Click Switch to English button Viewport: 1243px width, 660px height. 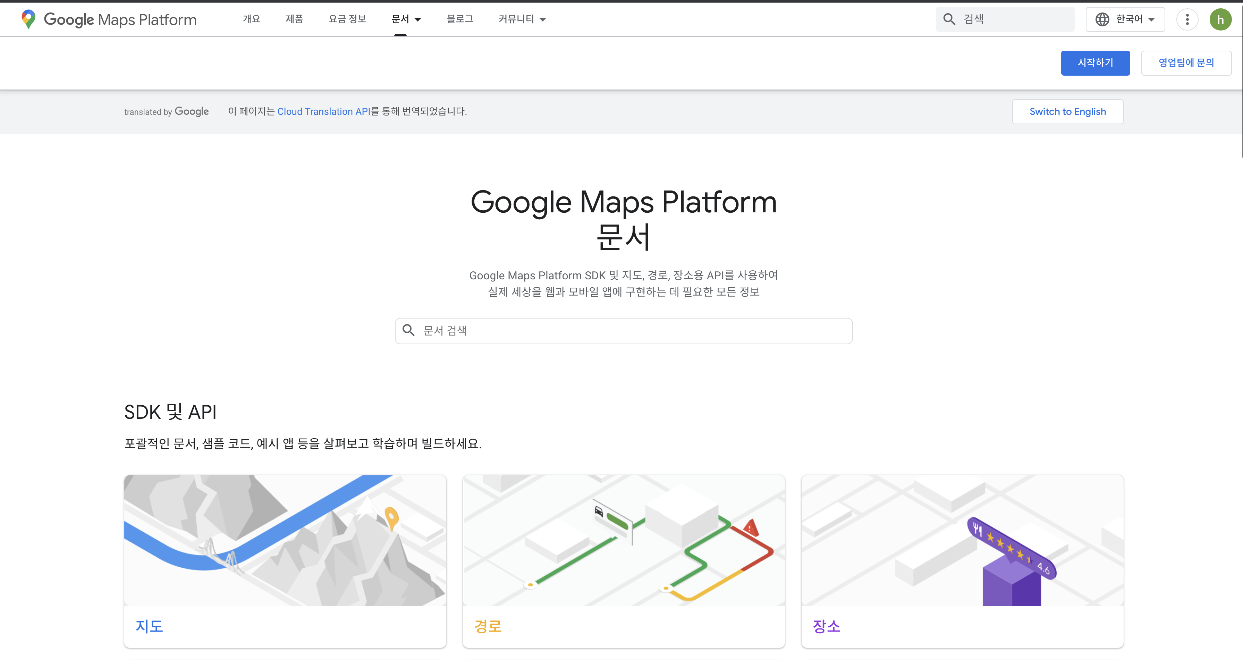(x=1067, y=111)
